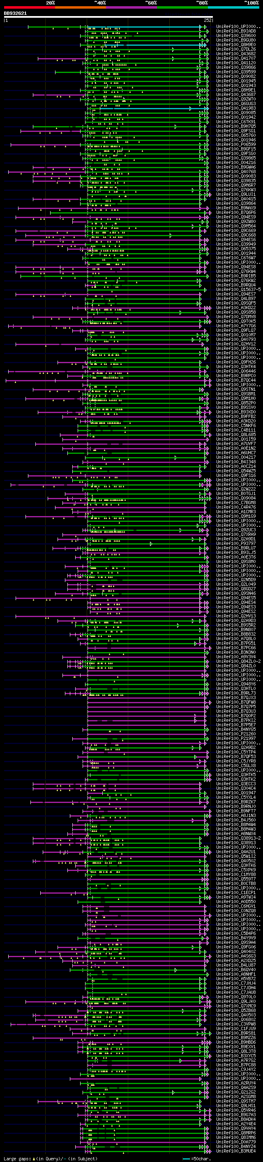
Task: Select hit label UniRef100_Q39866
Action: [236, 67]
